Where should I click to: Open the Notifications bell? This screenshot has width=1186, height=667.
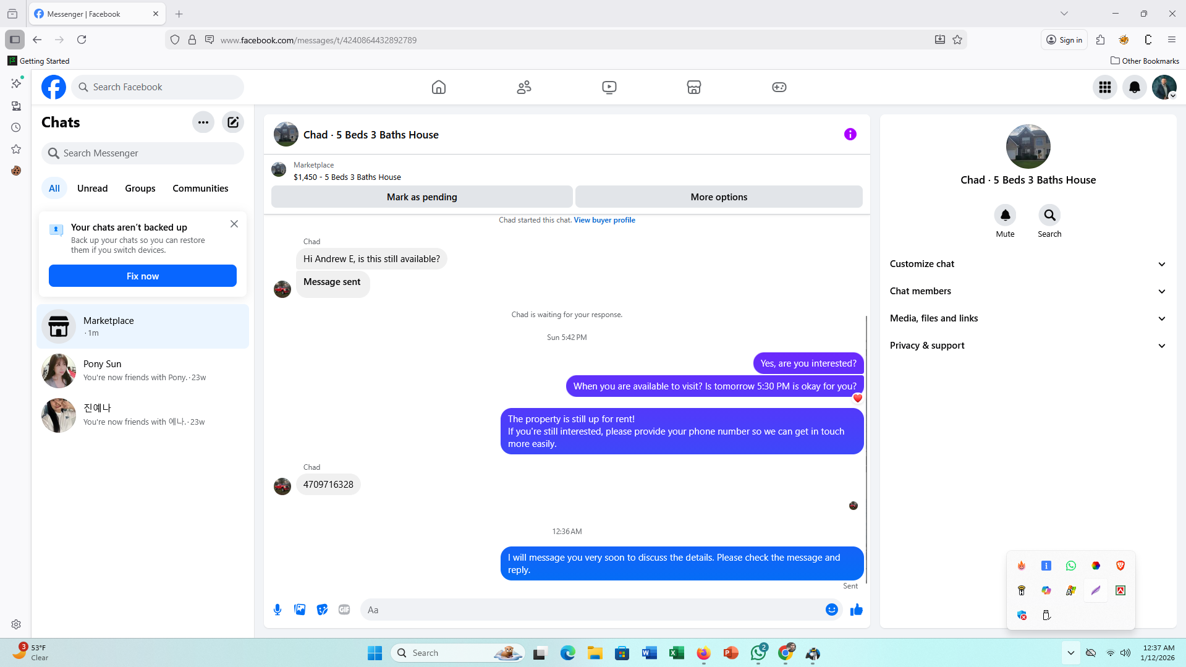1135,87
